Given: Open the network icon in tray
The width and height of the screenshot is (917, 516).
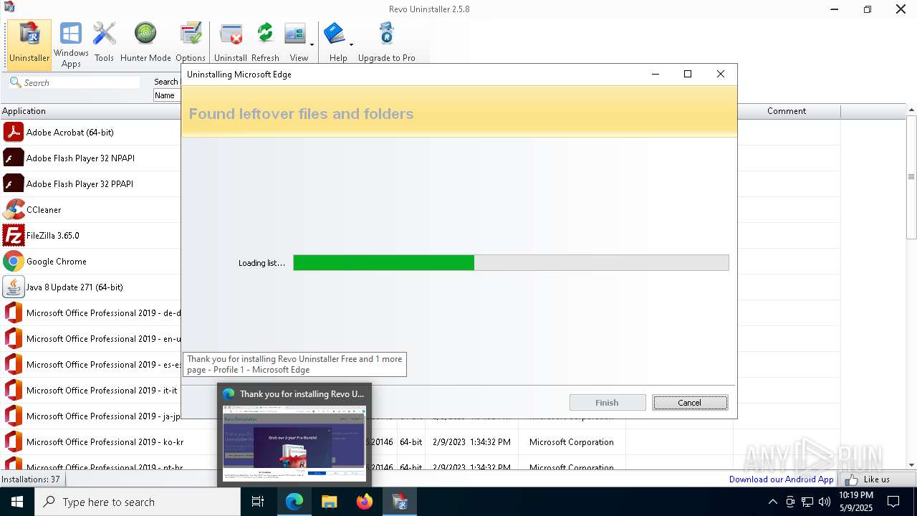Looking at the screenshot, I should pos(807,502).
